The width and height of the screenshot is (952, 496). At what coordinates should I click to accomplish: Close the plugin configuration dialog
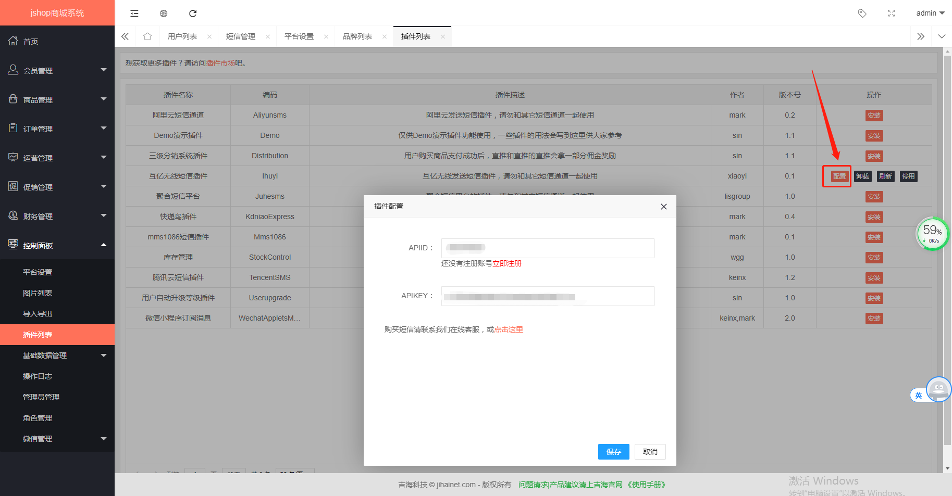[x=663, y=207]
